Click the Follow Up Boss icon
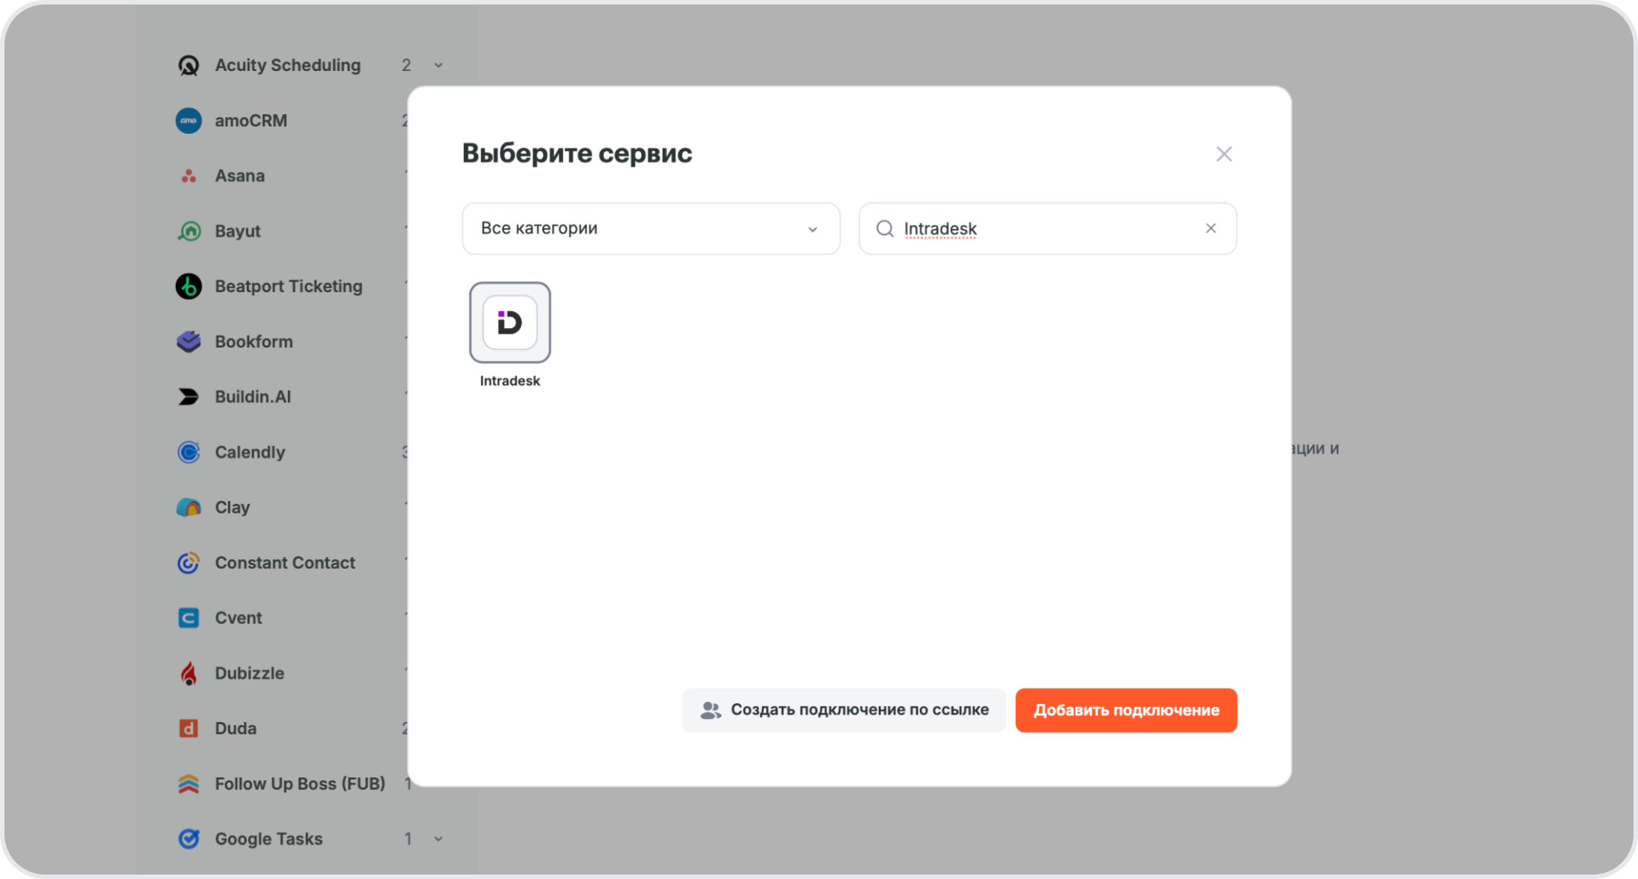This screenshot has height=879, width=1638. click(x=188, y=784)
